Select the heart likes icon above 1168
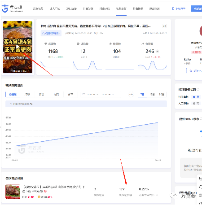Viewport: 202px width, 205px height. click(x=46, y=44)
